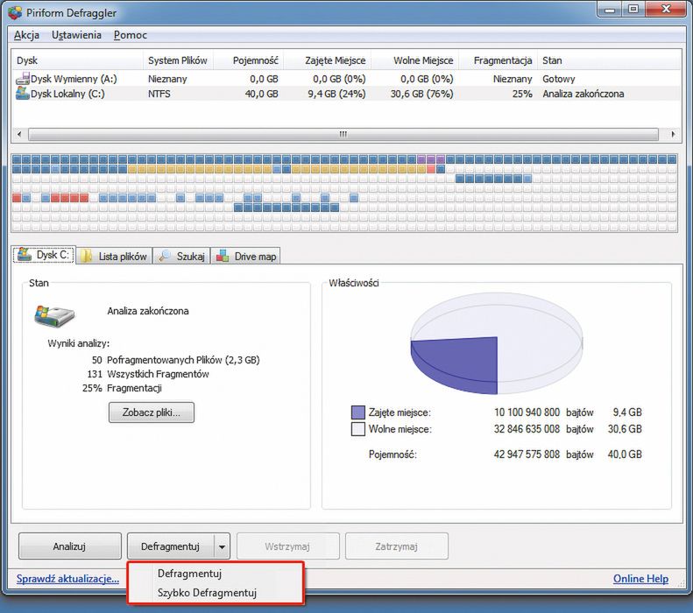The height and width of the screenshot is (613, 693).
Task: Click the Fragmentacja column header
Action: [503, 60]
